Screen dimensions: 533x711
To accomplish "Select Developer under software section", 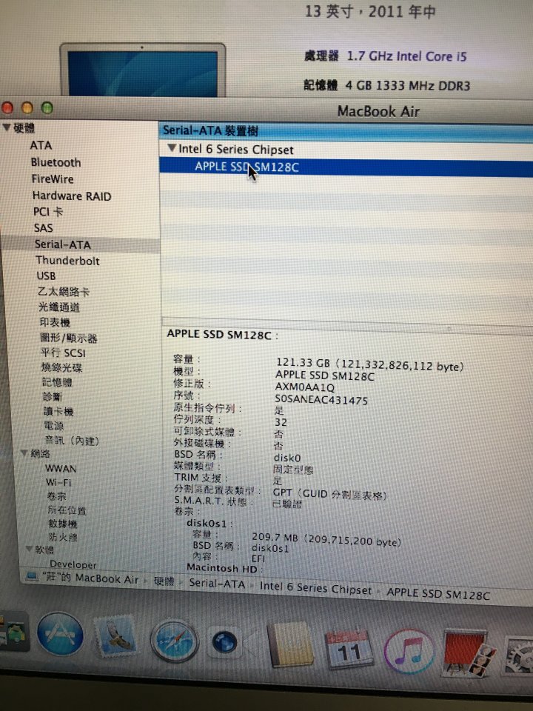I will coord(73,564).
